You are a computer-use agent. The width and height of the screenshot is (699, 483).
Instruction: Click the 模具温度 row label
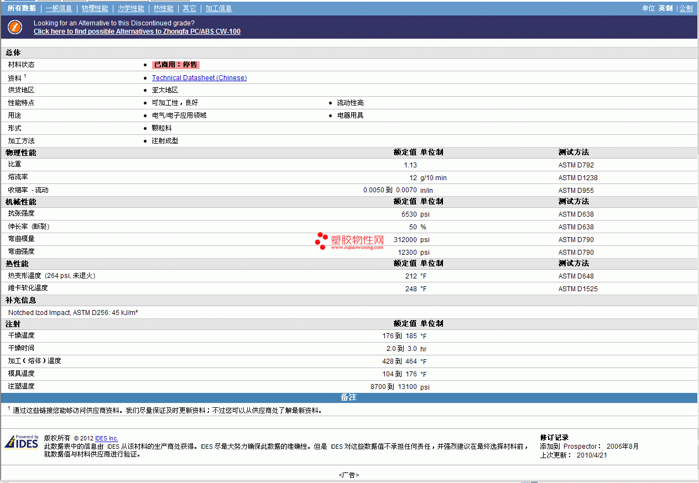pyautogui.click(x=21, y=374)
